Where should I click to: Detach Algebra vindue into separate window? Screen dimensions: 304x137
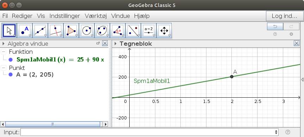coord(98,43)
